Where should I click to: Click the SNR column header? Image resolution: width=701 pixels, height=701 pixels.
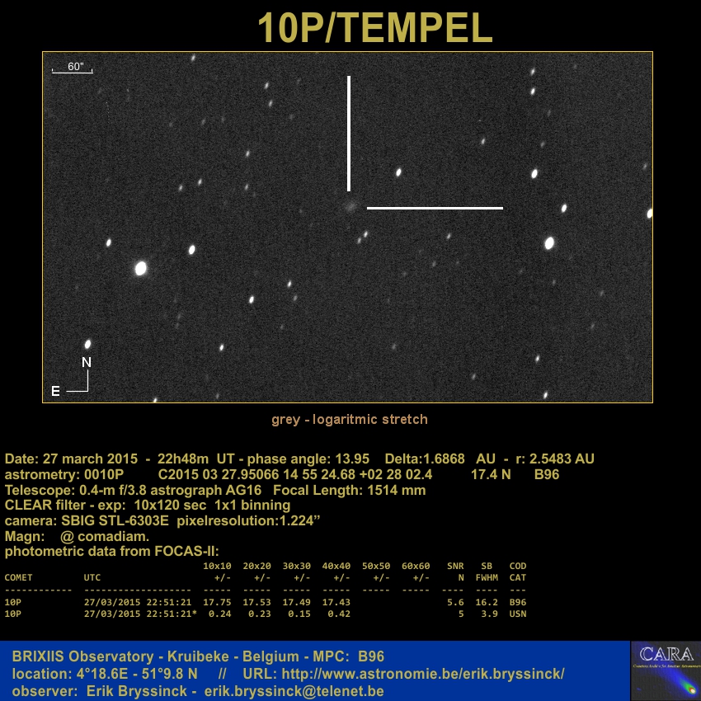click(455, 566)
